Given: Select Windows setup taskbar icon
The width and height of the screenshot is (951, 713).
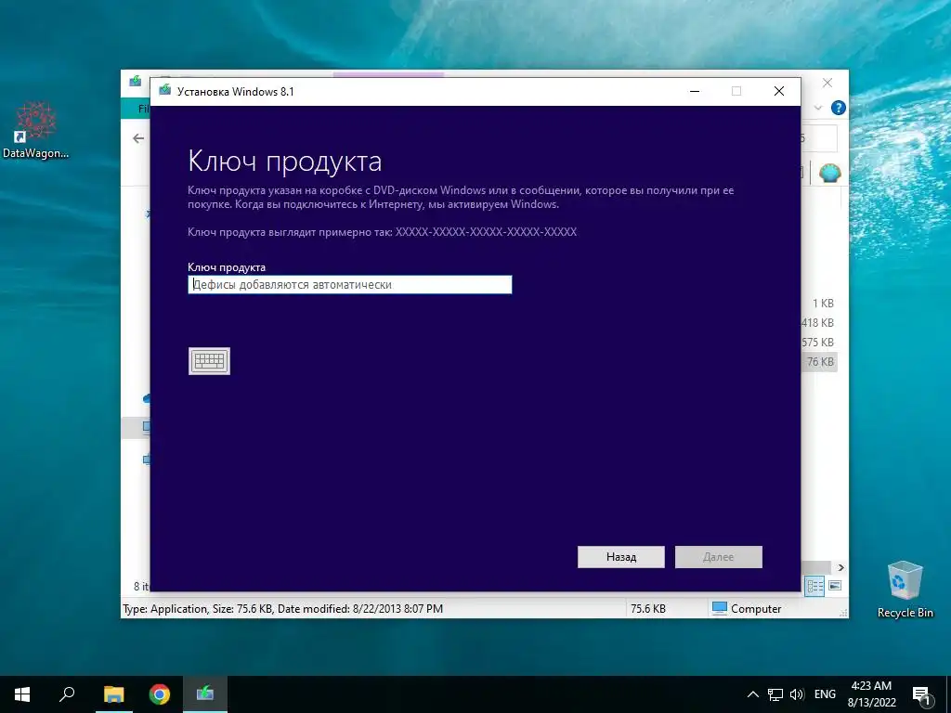Looking at the screenshot, I should click(205, 694).
